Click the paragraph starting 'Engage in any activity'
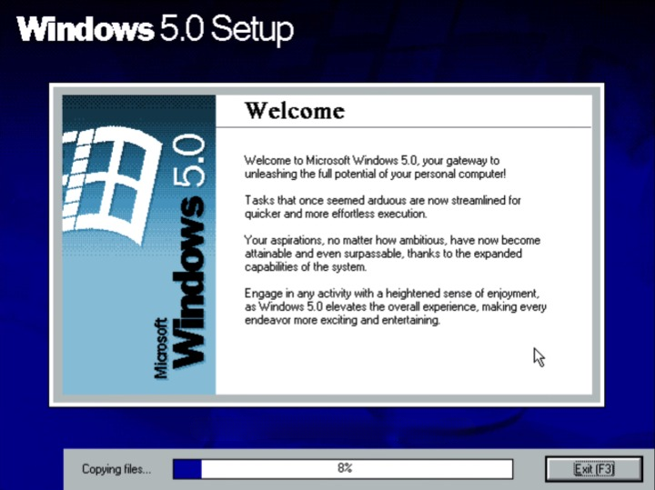The image size is (655, 490). click(395, 306)
